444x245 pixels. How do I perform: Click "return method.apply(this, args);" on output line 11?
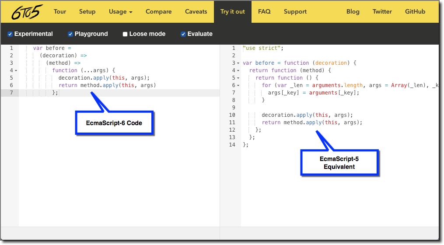(312, 122)
